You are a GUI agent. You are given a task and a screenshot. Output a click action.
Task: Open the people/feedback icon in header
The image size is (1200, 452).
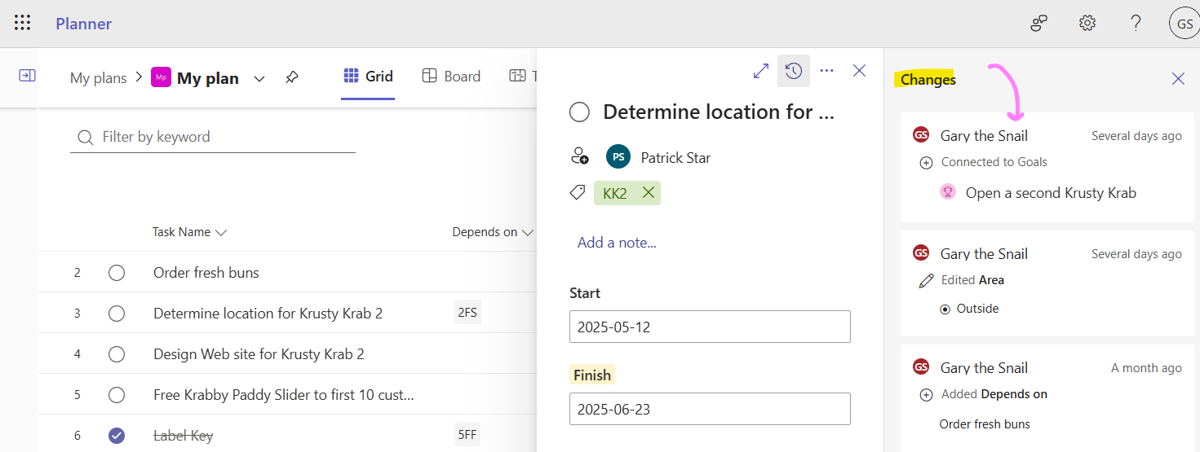(1038, 24)
